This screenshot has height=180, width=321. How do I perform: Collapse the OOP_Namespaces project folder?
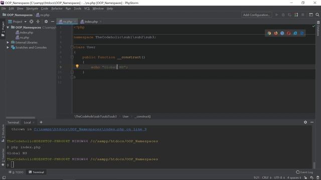pyautogui.click(x=8, y=27)
